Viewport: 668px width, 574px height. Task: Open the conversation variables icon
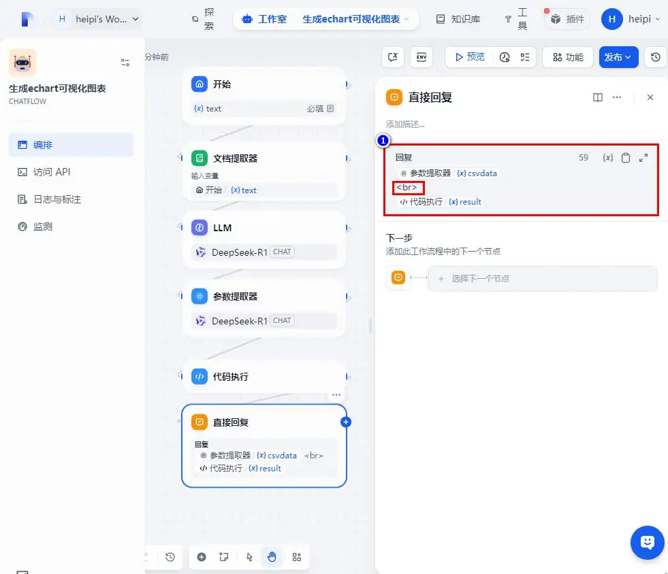click(393, 57)
